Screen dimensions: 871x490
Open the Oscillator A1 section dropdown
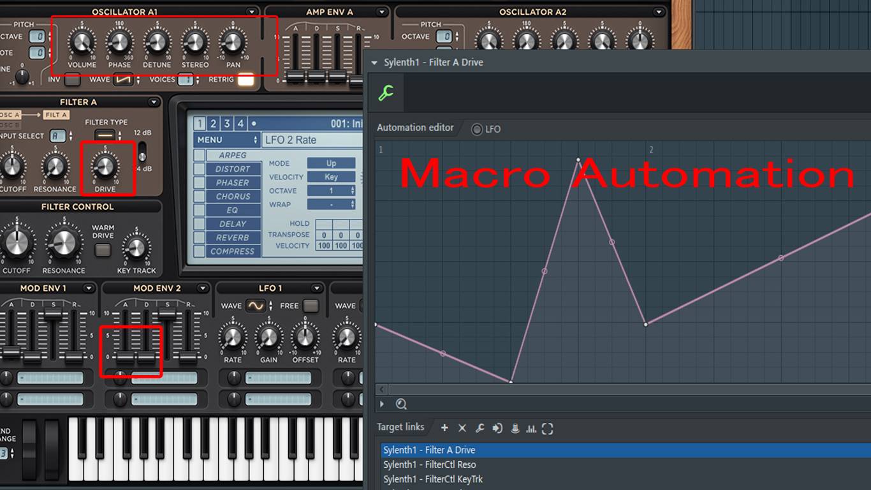(x=253, y=12)
